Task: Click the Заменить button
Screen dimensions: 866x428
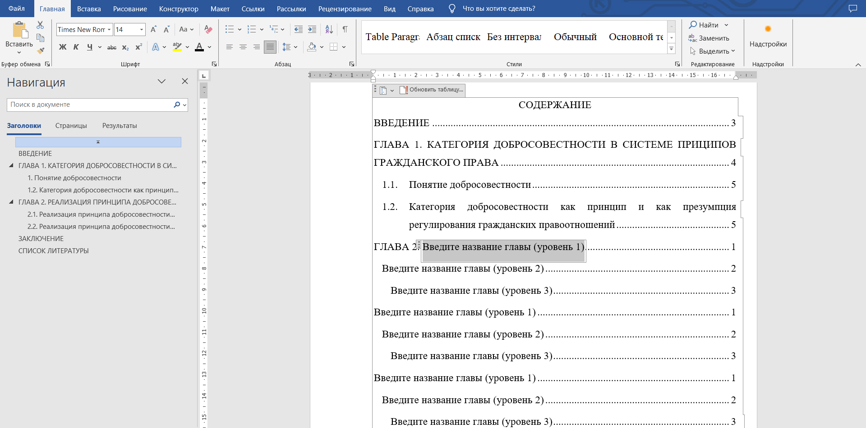Action: 709,38
